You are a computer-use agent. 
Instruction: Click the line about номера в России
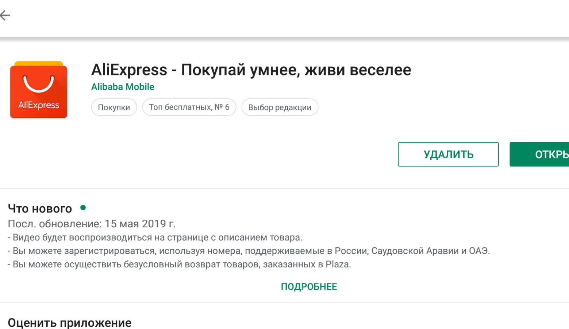[x=249, y=251]
